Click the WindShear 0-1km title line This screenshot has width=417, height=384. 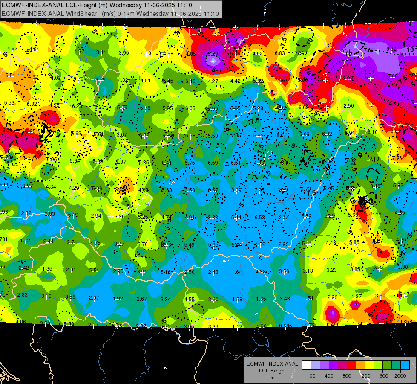[x=110, y=14]
